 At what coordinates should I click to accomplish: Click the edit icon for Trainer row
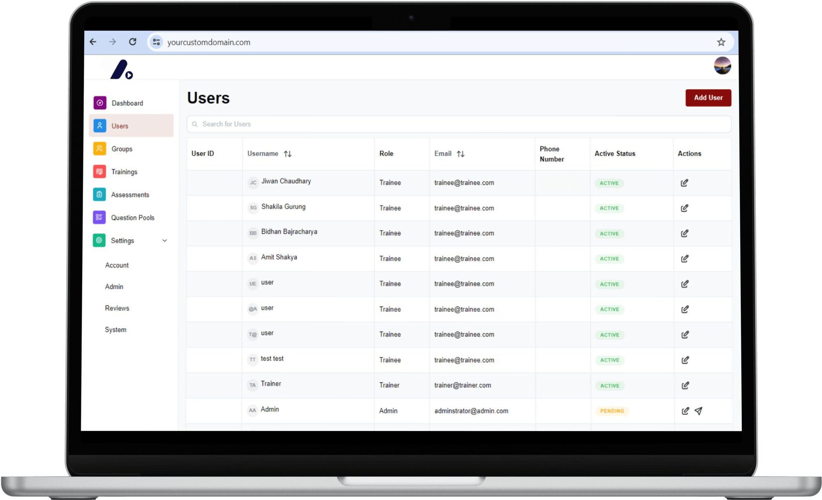(x=685, y=385)
